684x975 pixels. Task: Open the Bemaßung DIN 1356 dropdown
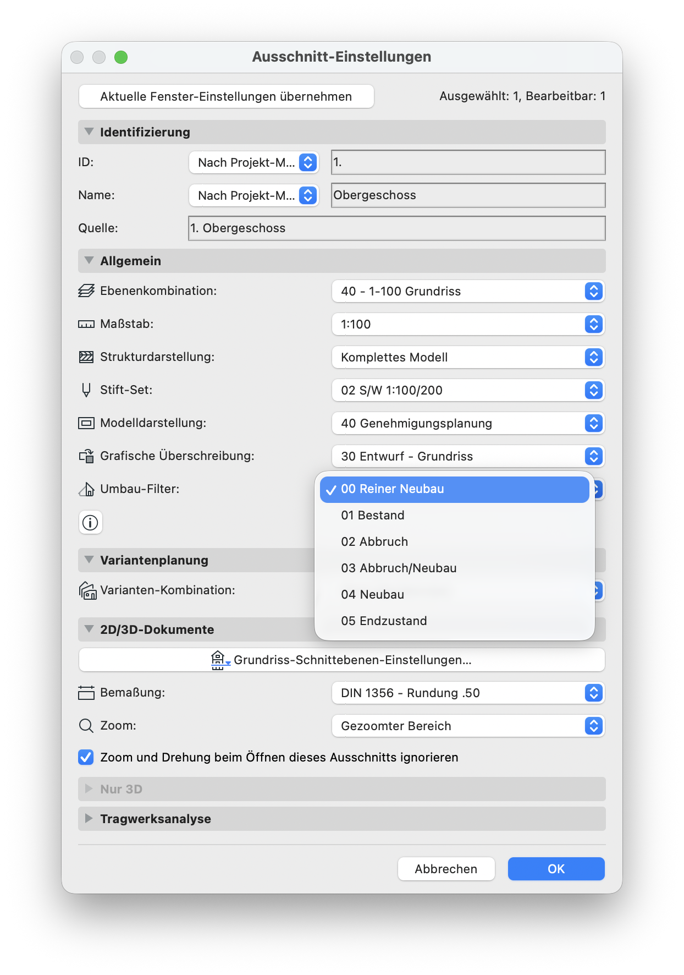(468, 693)
